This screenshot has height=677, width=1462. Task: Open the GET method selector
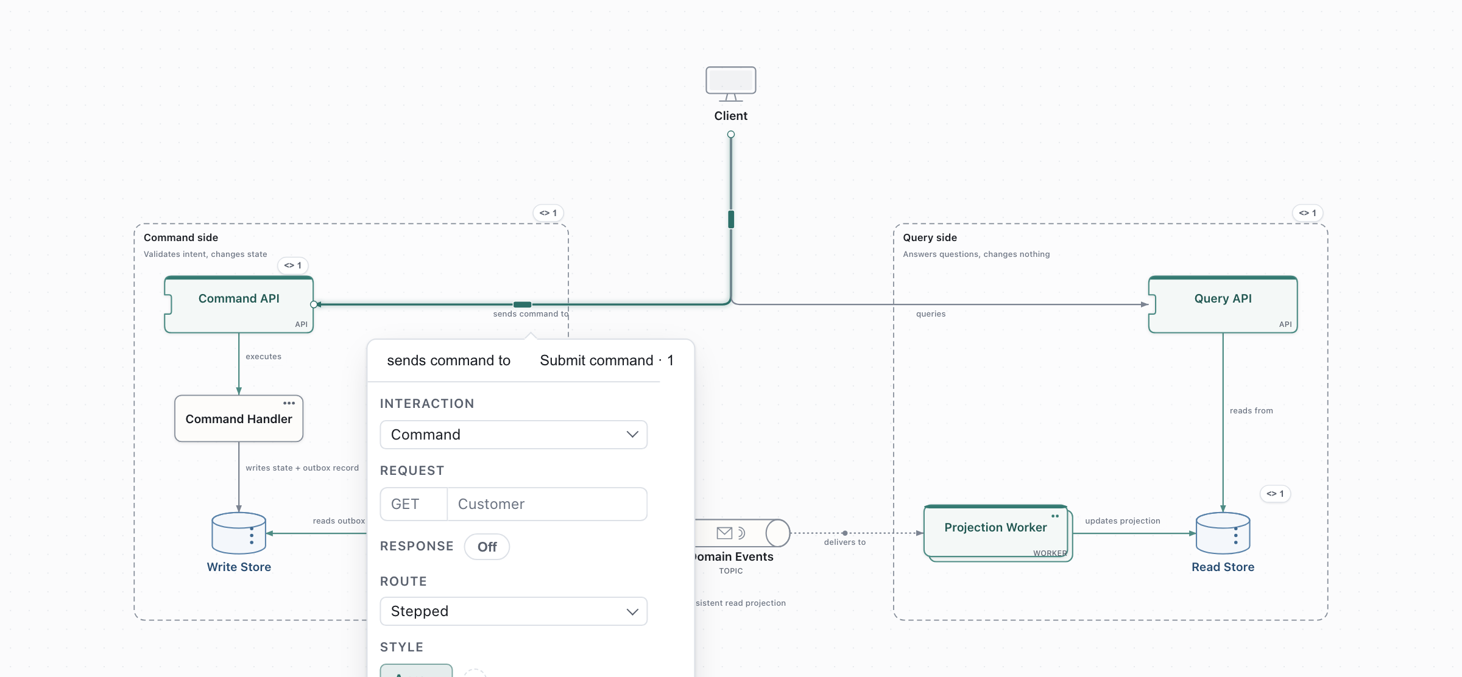414,504
